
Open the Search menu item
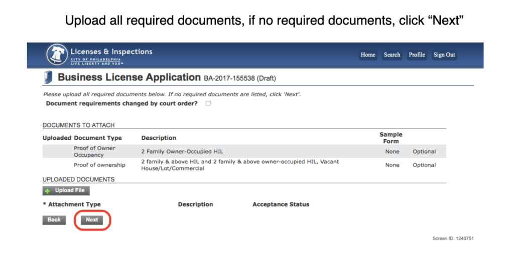(x=392, y=55)
